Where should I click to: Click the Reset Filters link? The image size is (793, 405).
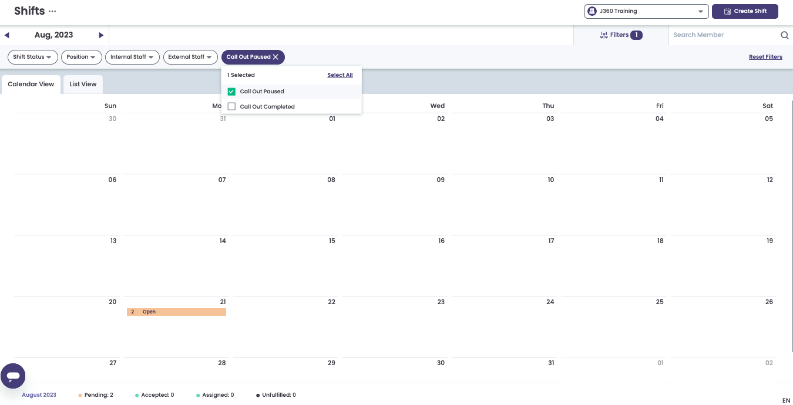pos(765,57)
